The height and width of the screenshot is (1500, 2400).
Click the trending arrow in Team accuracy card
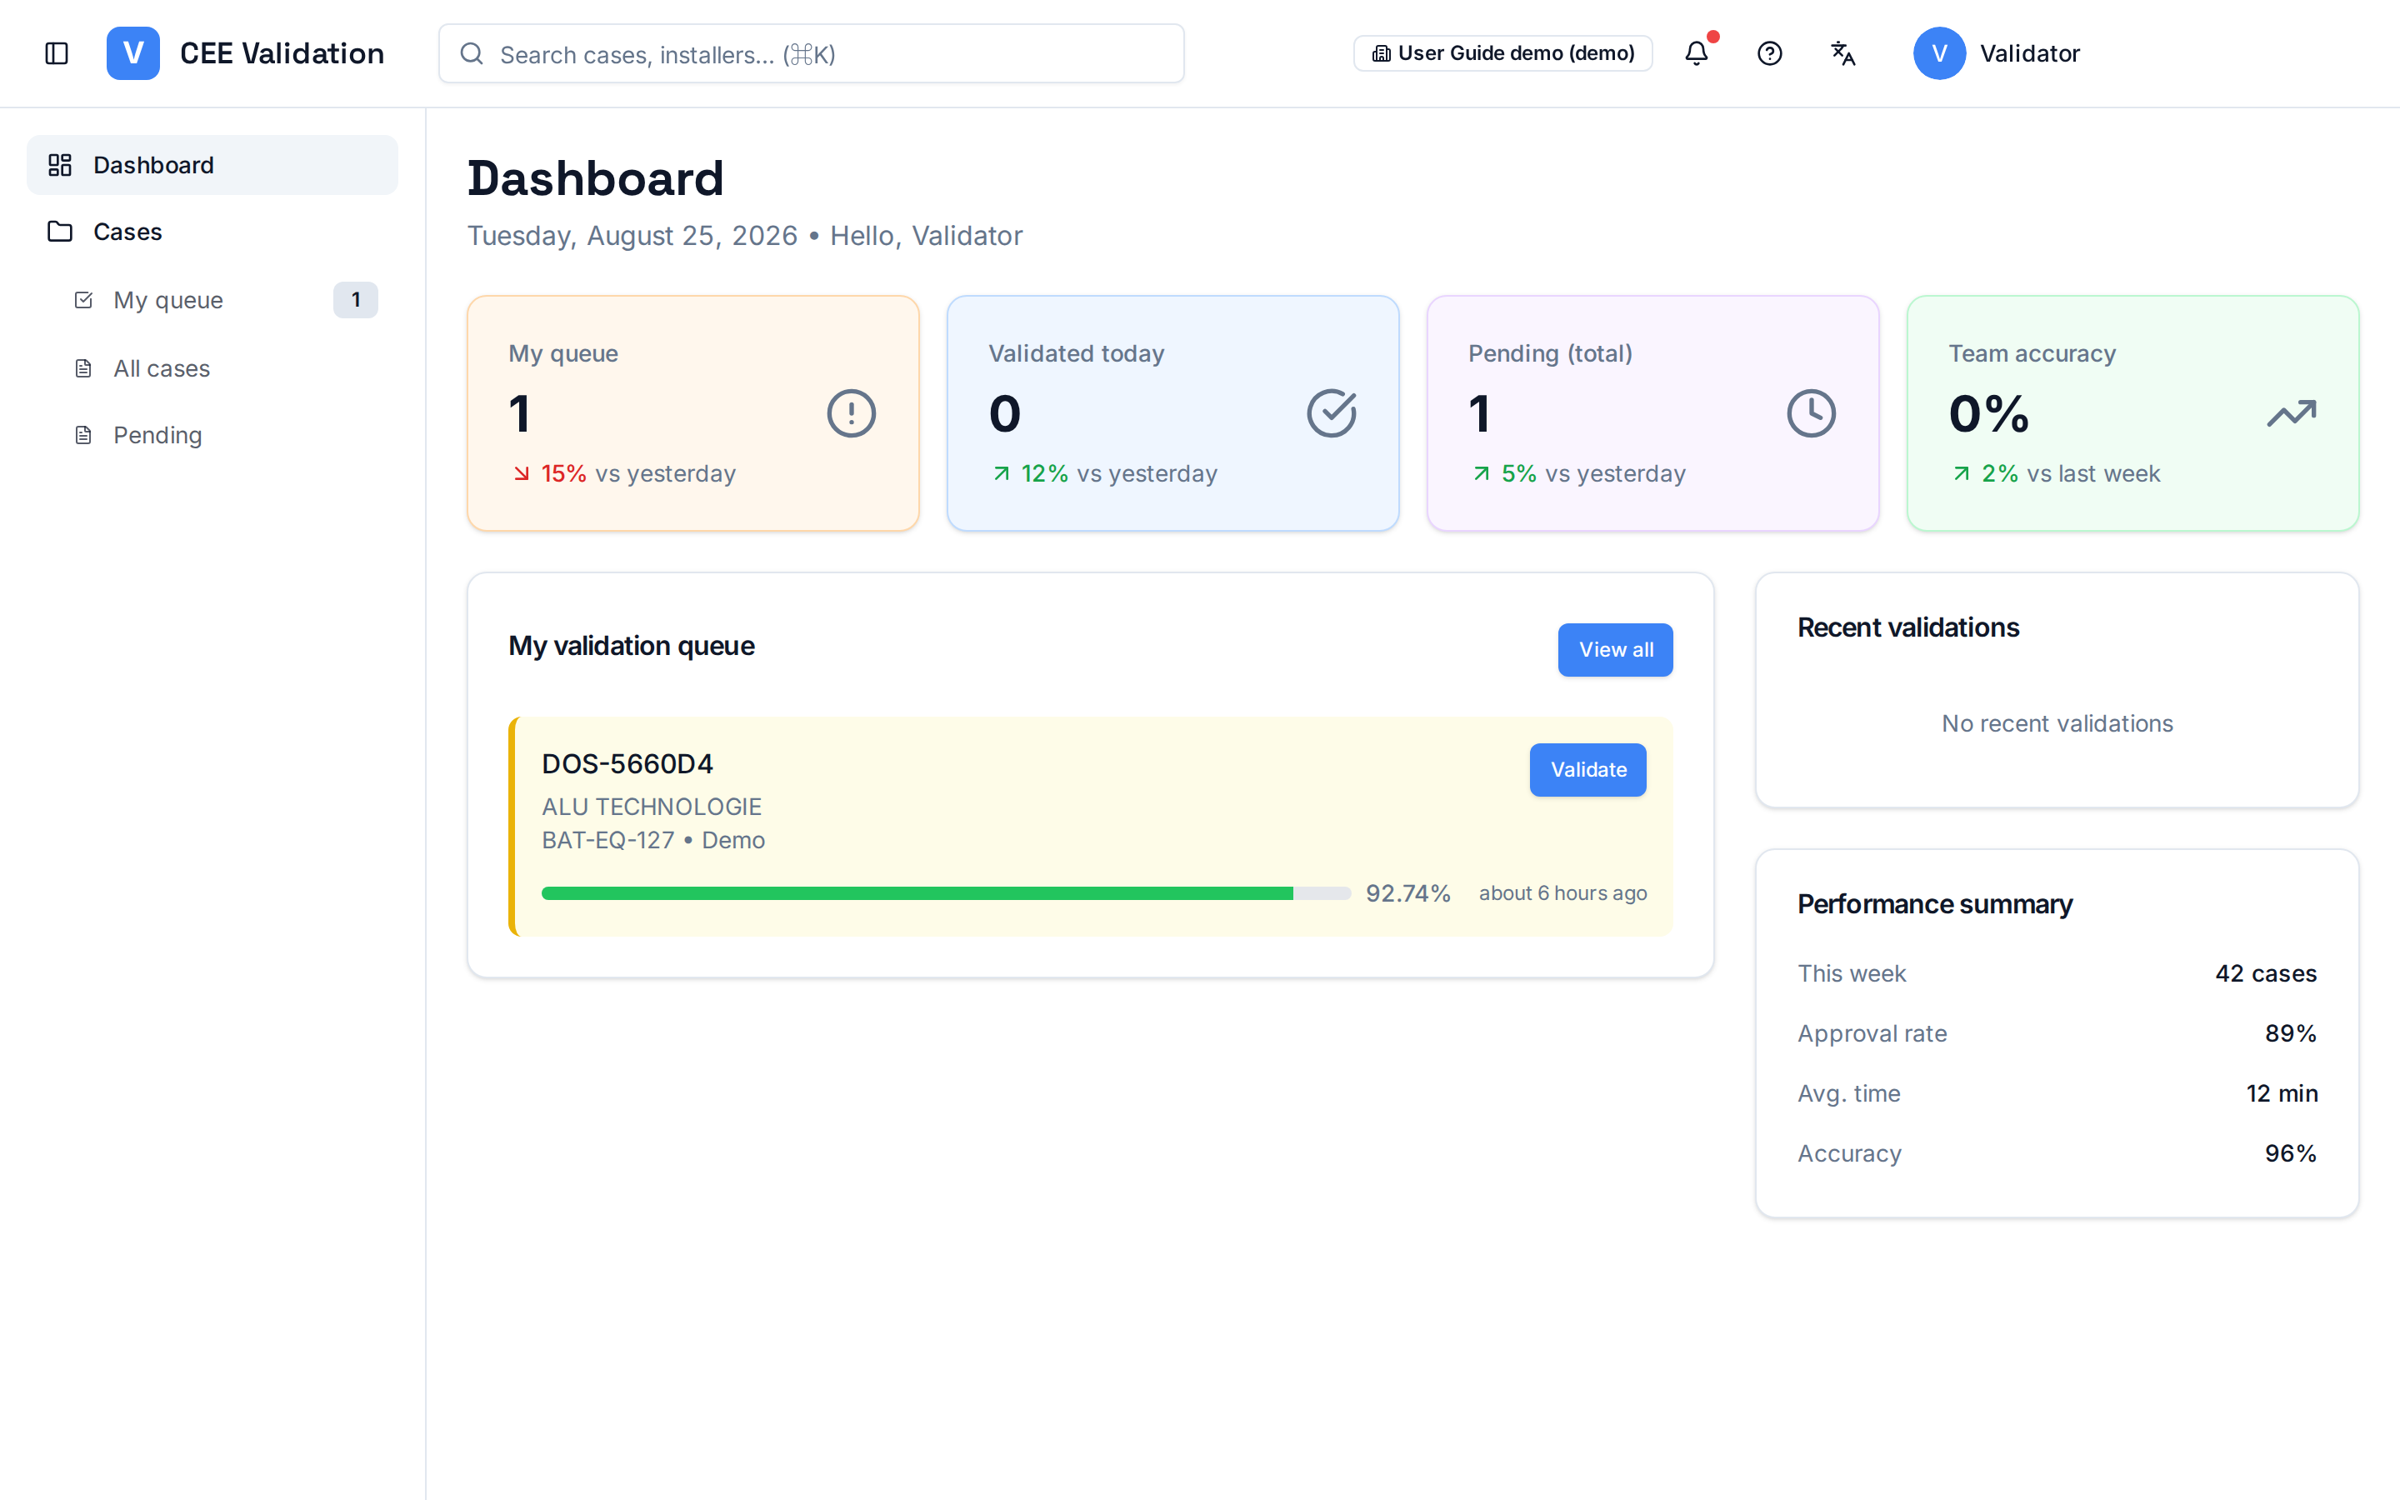pos(2292,413)
